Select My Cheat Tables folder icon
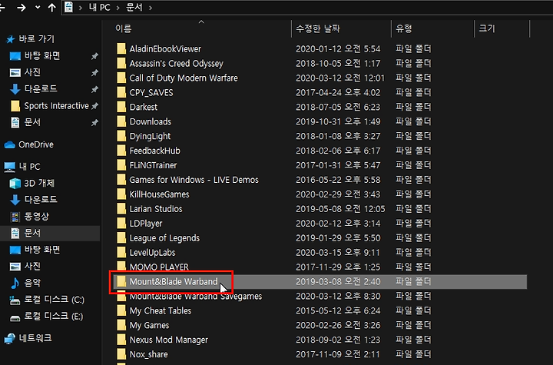 pos(121,311)
